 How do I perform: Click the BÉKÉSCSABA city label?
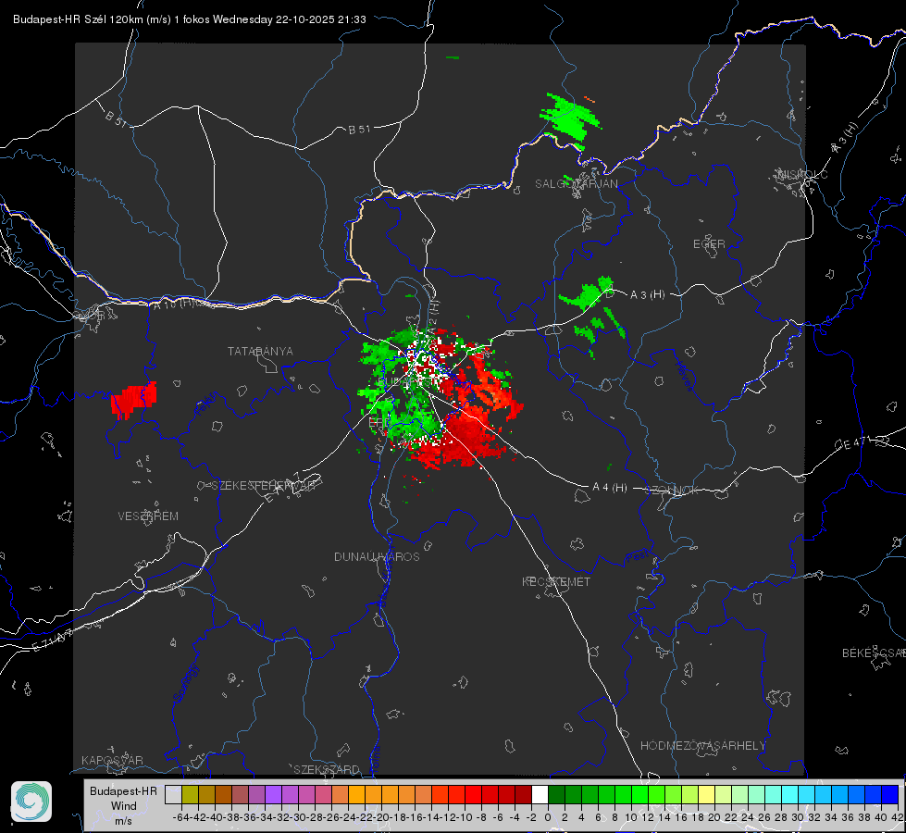click(874, 653)
